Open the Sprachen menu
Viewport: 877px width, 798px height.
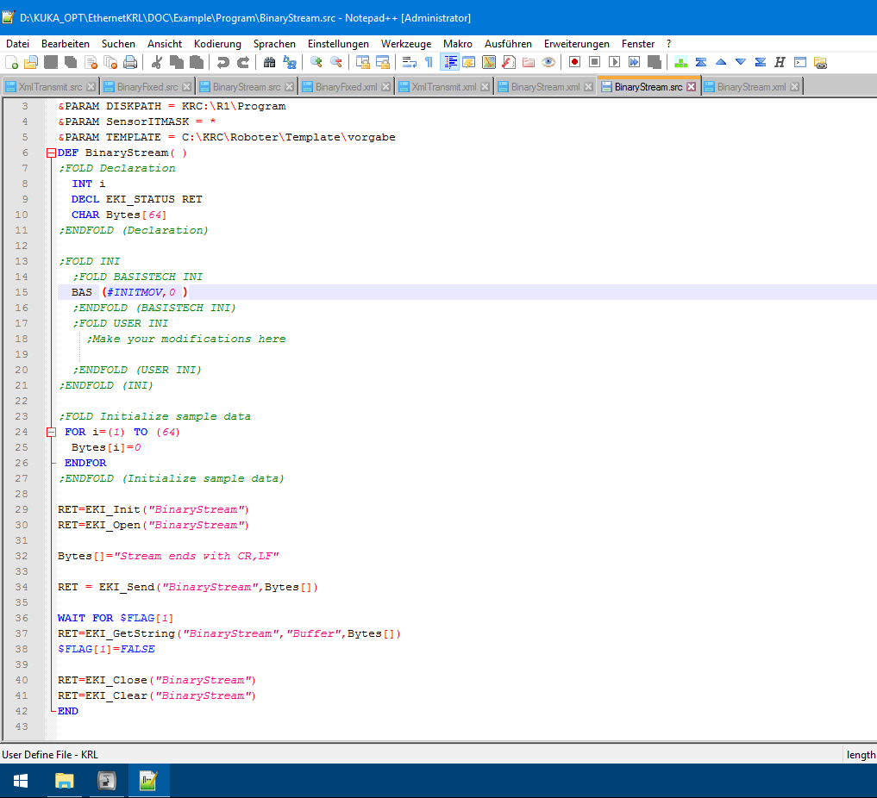[274, 44]
